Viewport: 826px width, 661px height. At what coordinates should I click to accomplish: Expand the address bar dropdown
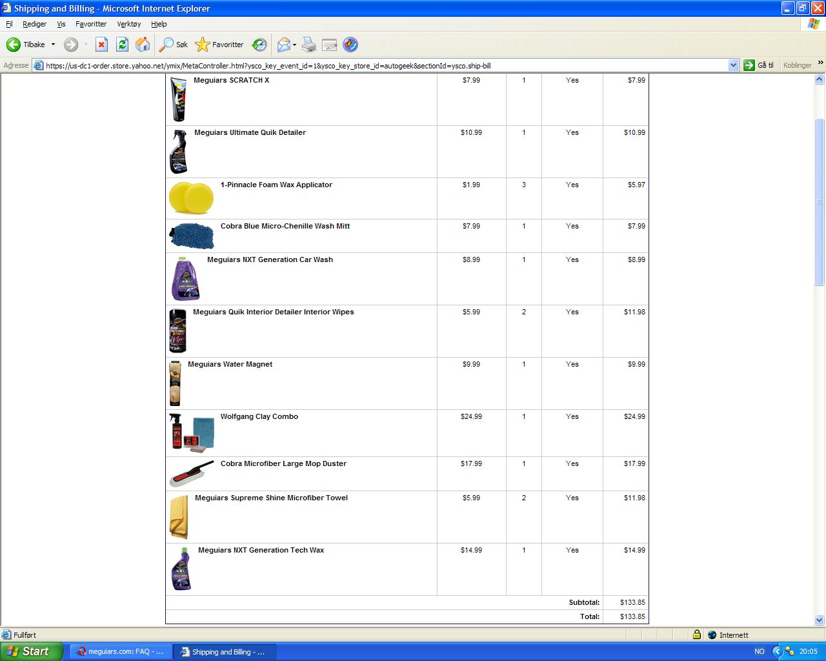pos(733,65)
